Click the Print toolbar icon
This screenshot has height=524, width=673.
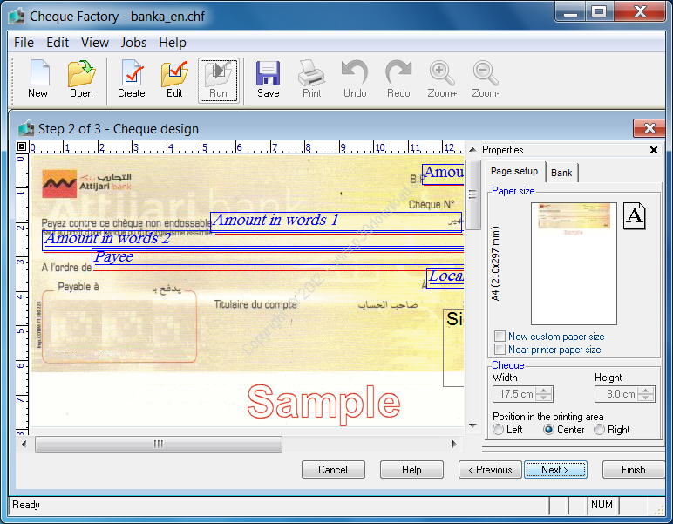[x=311, y=80]
